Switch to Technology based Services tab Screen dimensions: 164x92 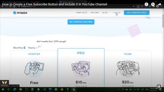pyautogui.click(x=15, y=2)
